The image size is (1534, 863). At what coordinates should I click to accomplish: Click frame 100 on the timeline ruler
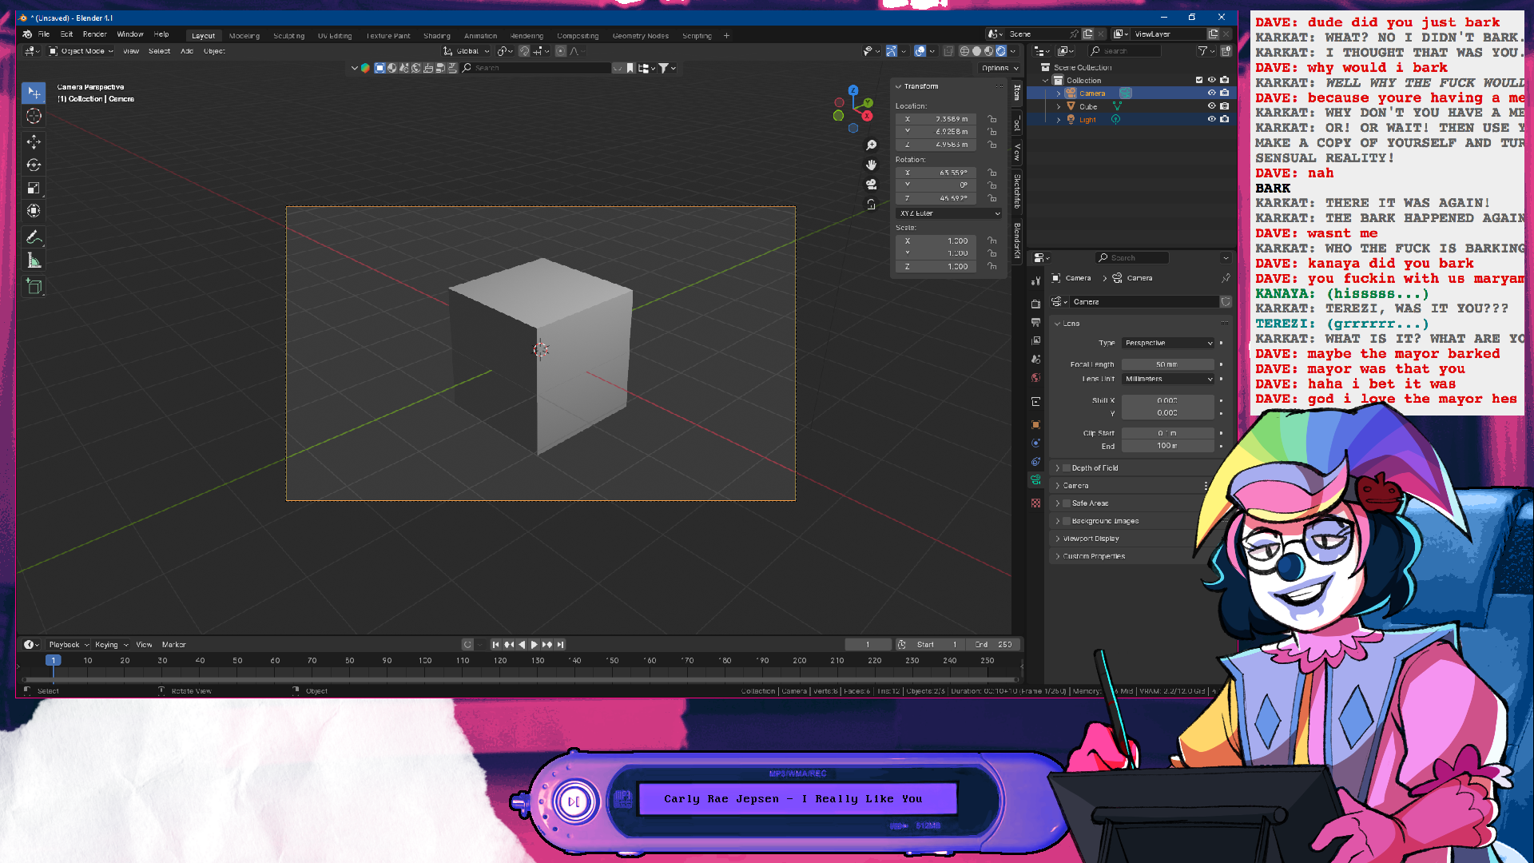point(425,661)
